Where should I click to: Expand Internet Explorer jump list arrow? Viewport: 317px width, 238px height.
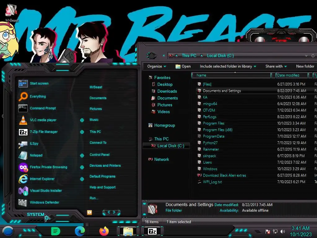pos(82,179)
